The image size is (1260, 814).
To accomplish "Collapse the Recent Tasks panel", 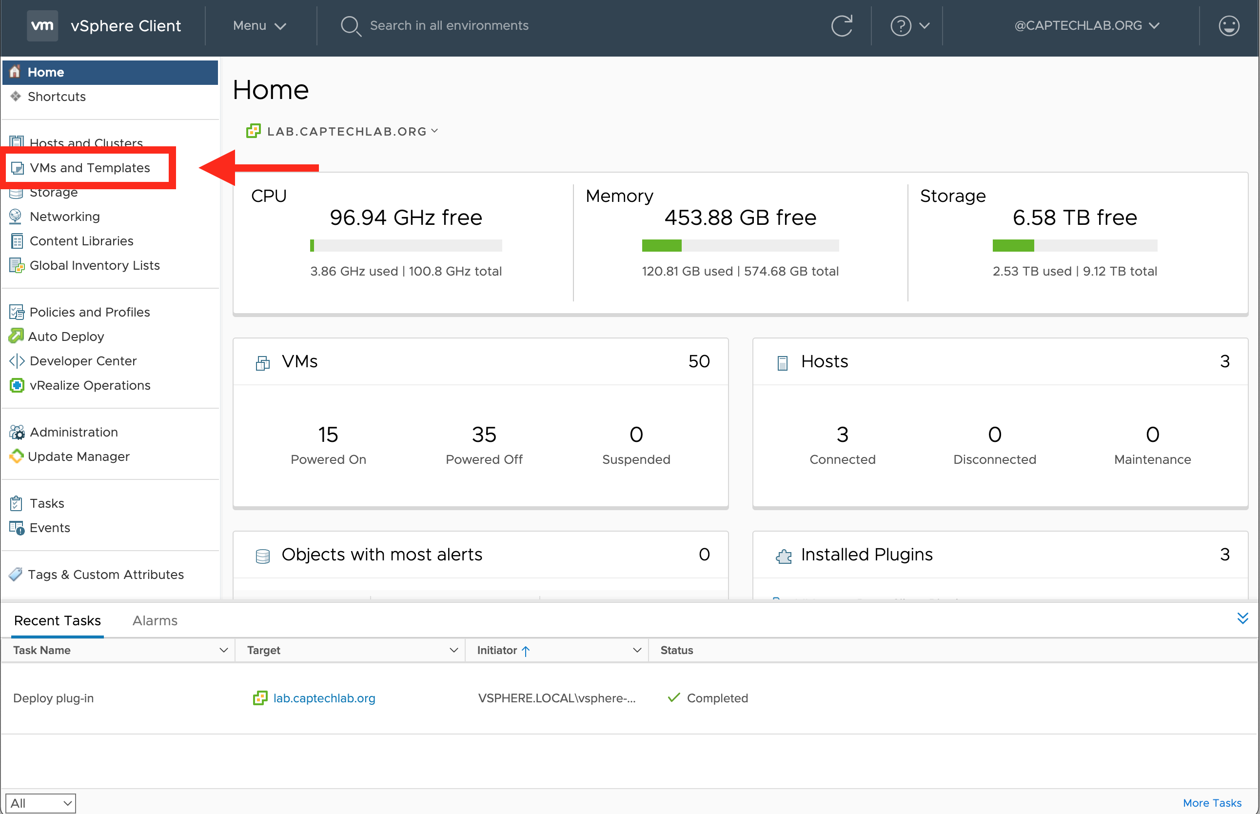I will point(1242,618).
